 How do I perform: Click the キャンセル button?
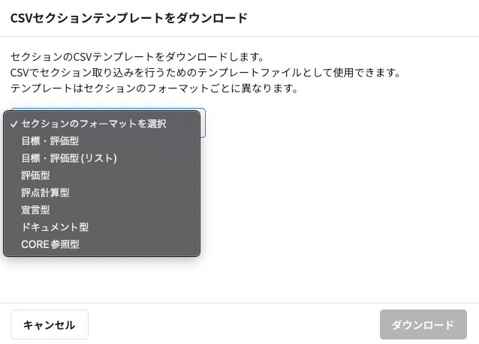click(50, 325)
